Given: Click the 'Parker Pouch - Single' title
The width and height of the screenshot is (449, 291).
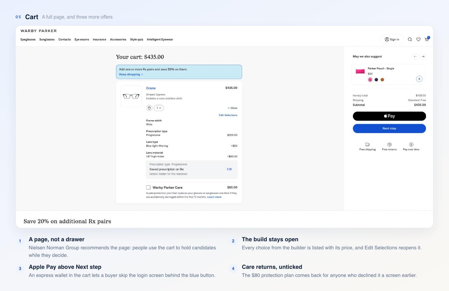Looking at the screenshot, I should point(381,68).
